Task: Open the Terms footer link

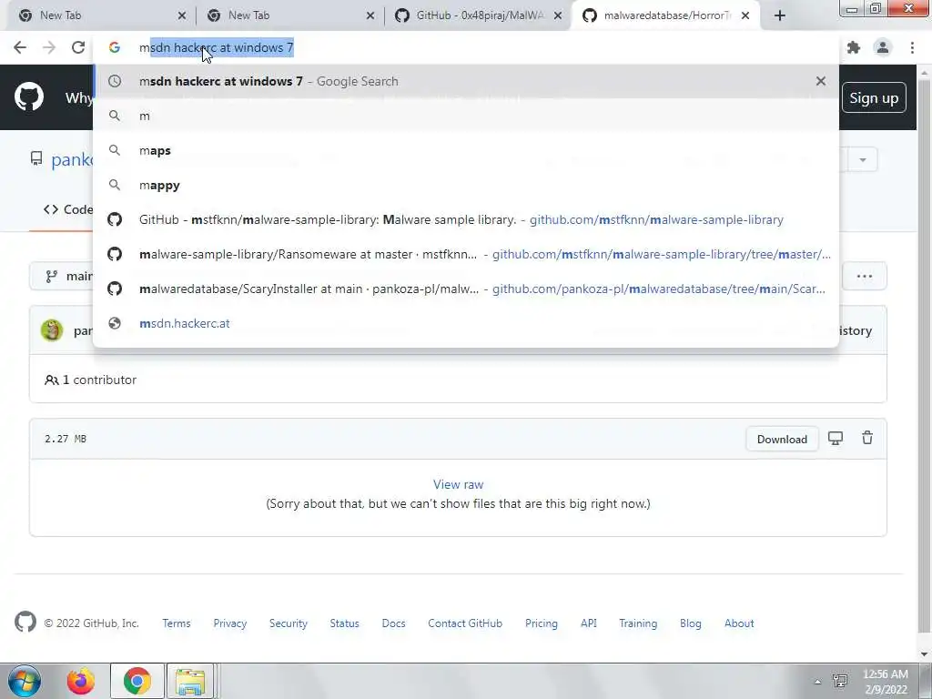Action: point(177,623)
